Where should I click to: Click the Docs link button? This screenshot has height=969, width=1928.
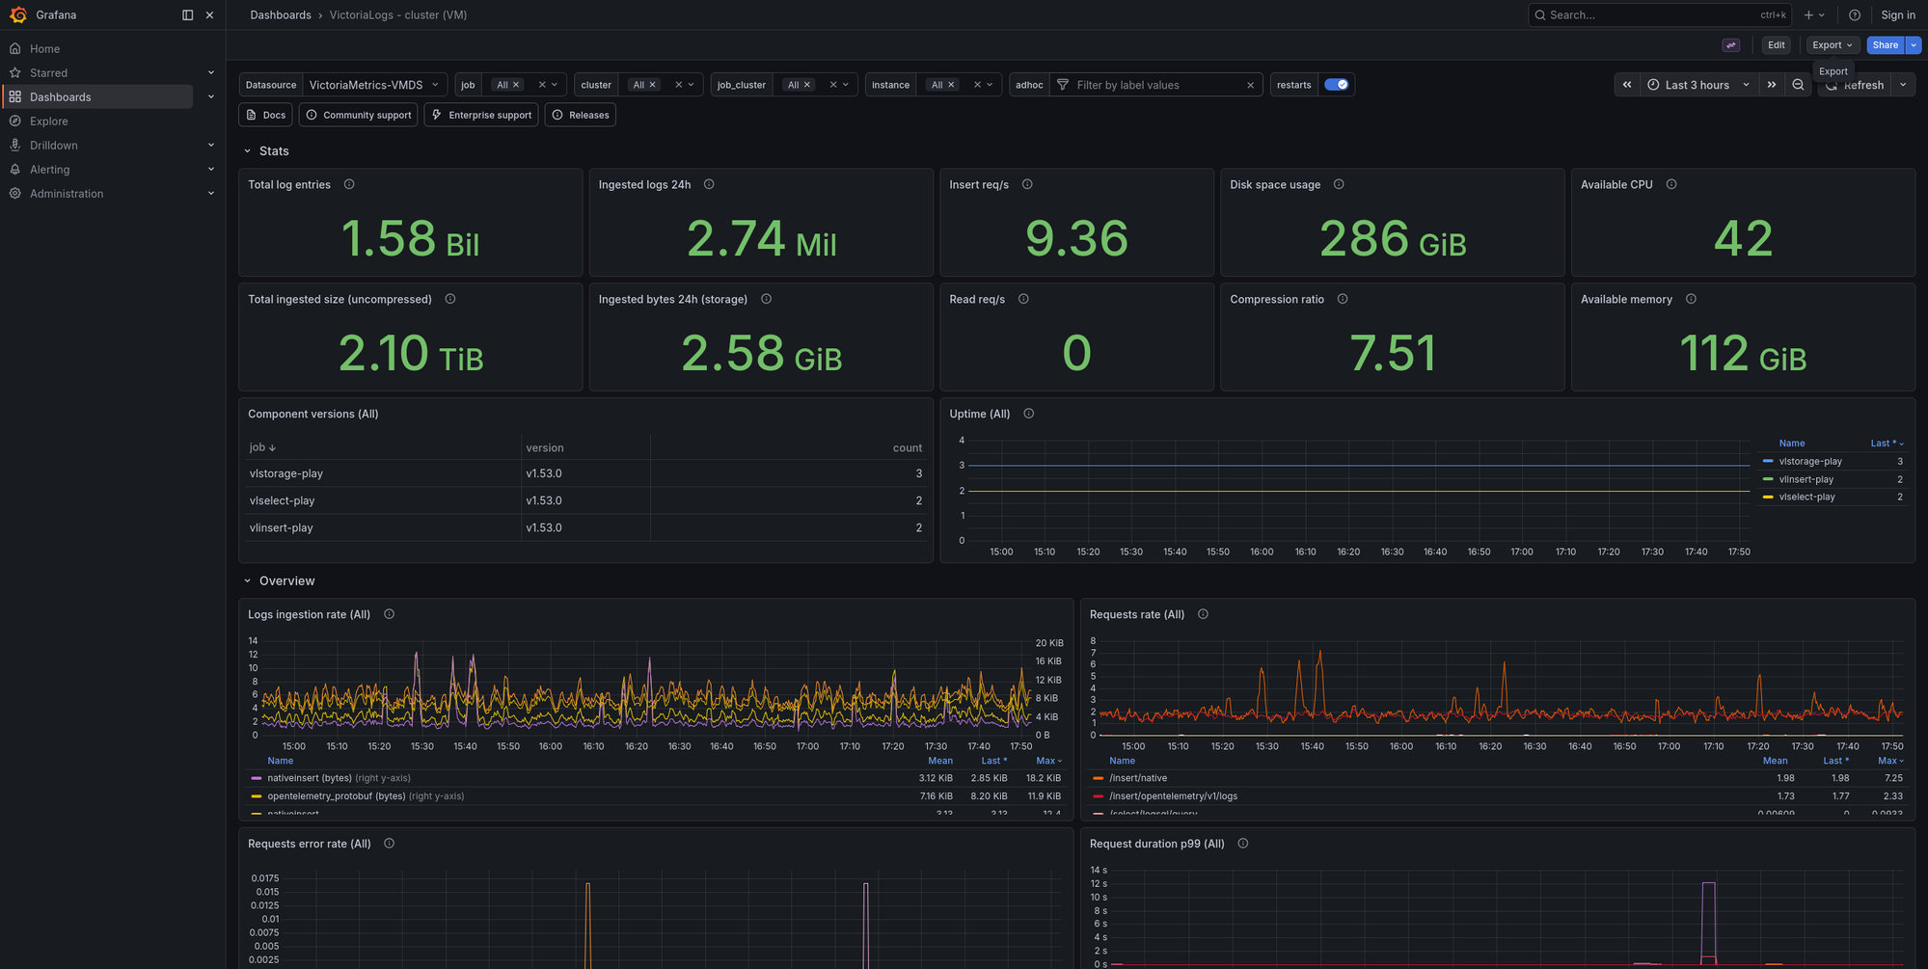[266, 115]
